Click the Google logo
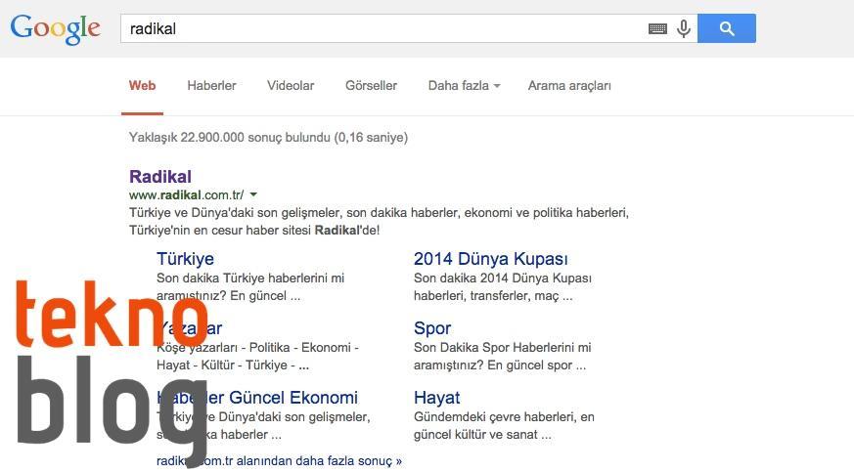This screenshot has height=472, width=854. pos(56,28)
